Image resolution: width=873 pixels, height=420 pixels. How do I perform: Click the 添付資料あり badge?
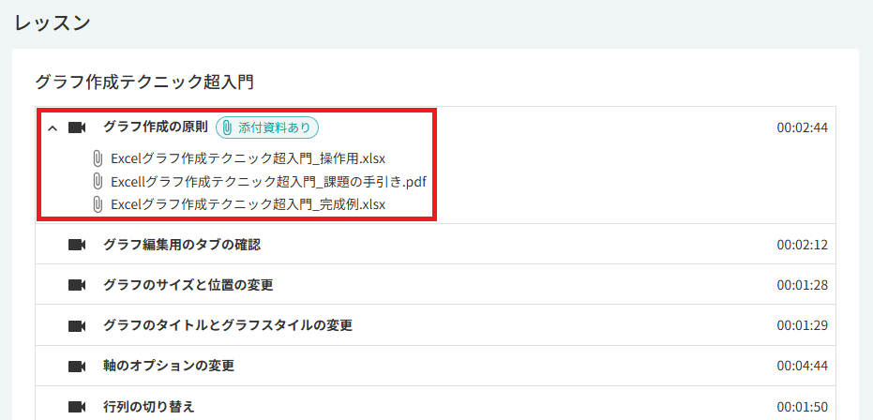click(x=266, y=127)
